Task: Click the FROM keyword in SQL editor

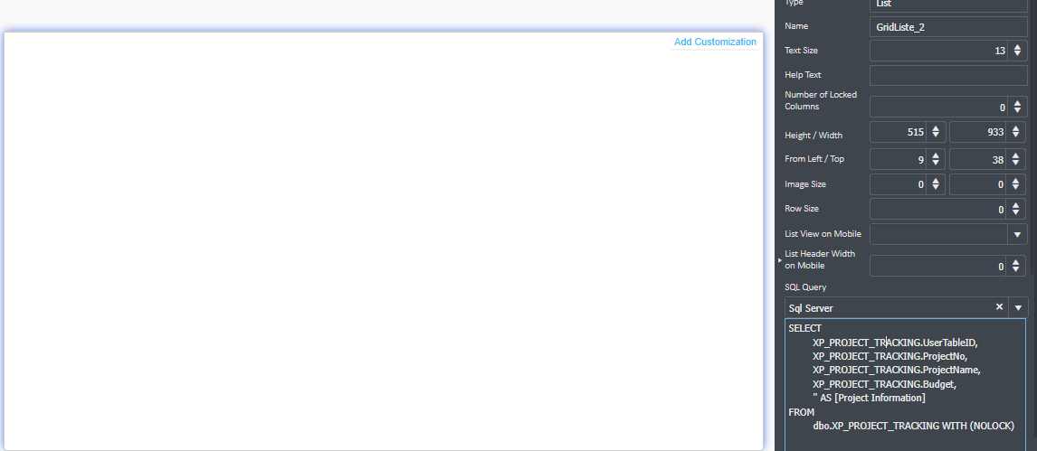Action: coord(802,412)
